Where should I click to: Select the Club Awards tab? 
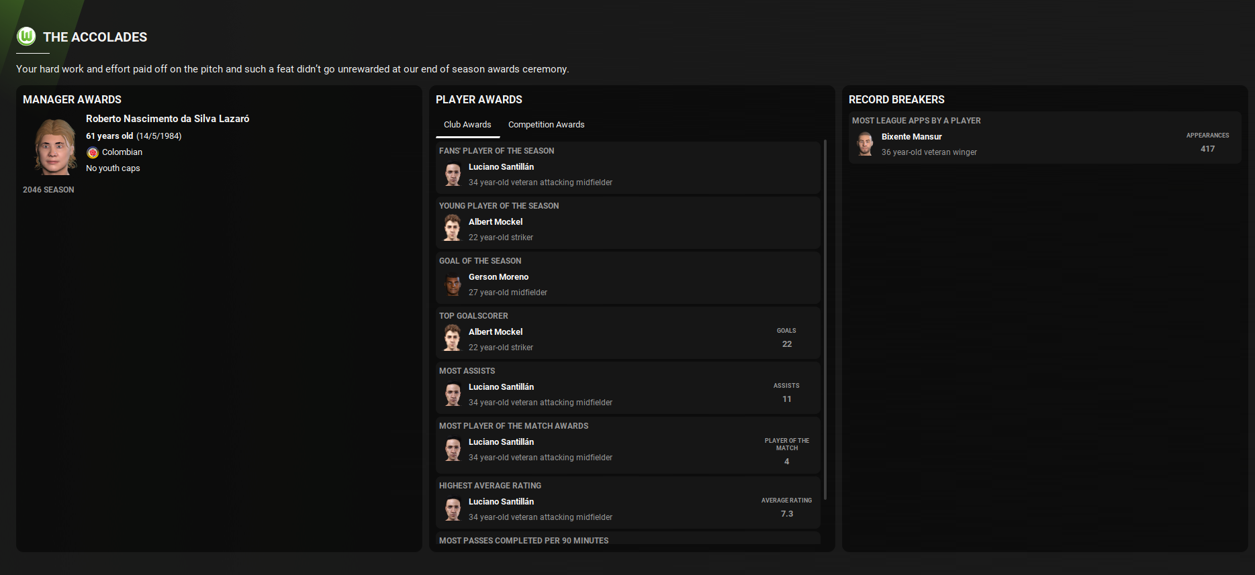click(467, 125)
